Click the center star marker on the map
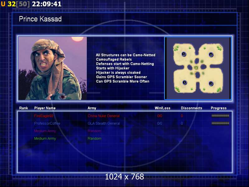Image resolution: width=249 pixels, height=187 pixels. coord(196,68)
